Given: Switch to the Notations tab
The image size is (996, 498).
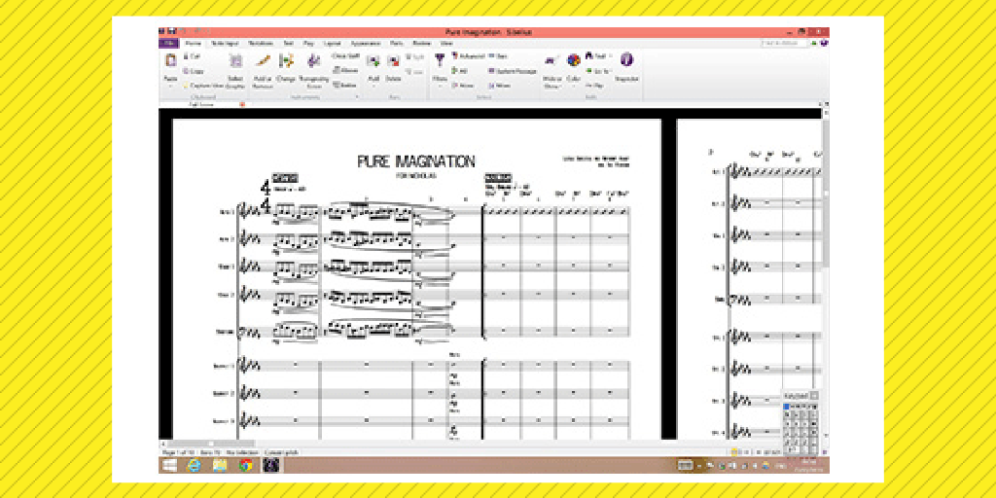Looking at the screenshot, I should (x=261, y=43).
